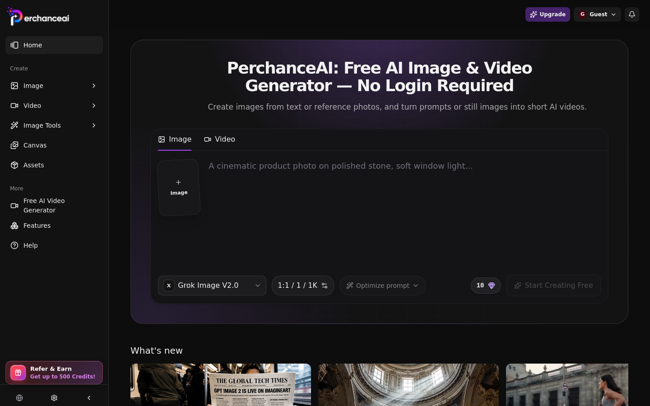
Task: Click the Assets cube icon
Action: (14, 165)
